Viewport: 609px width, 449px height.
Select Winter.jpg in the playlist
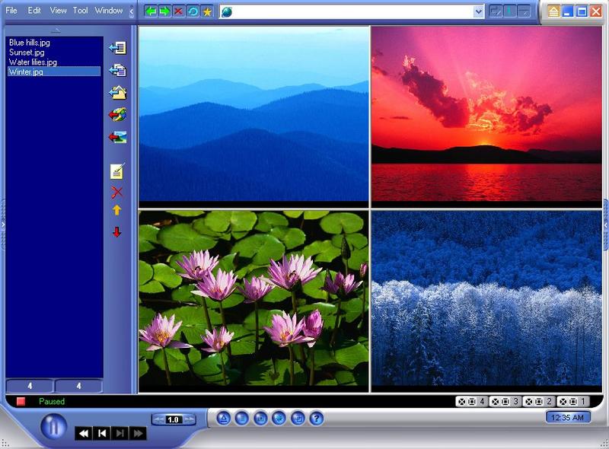click(x=54, y=72)
